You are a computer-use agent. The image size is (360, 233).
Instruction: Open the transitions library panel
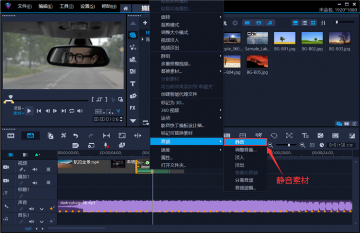pyautogui.click(x=133, y=71)
